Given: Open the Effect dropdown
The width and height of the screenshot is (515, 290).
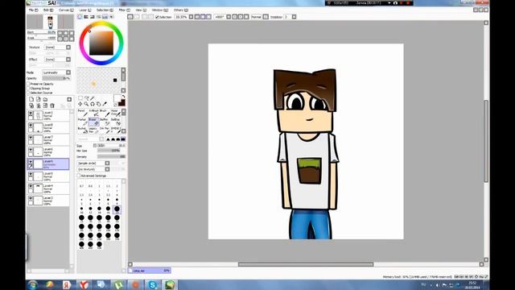Looking at the screenshot, I should click(x=57, y=60).
